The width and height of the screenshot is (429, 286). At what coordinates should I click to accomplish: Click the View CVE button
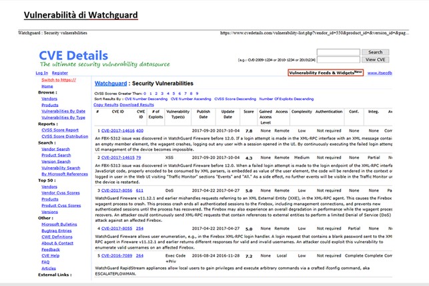point(375,59)
